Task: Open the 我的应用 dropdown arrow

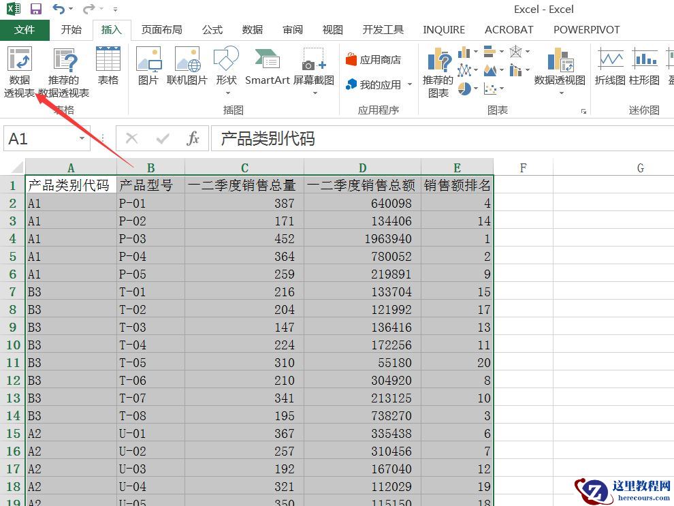Action: coord(410,85)
